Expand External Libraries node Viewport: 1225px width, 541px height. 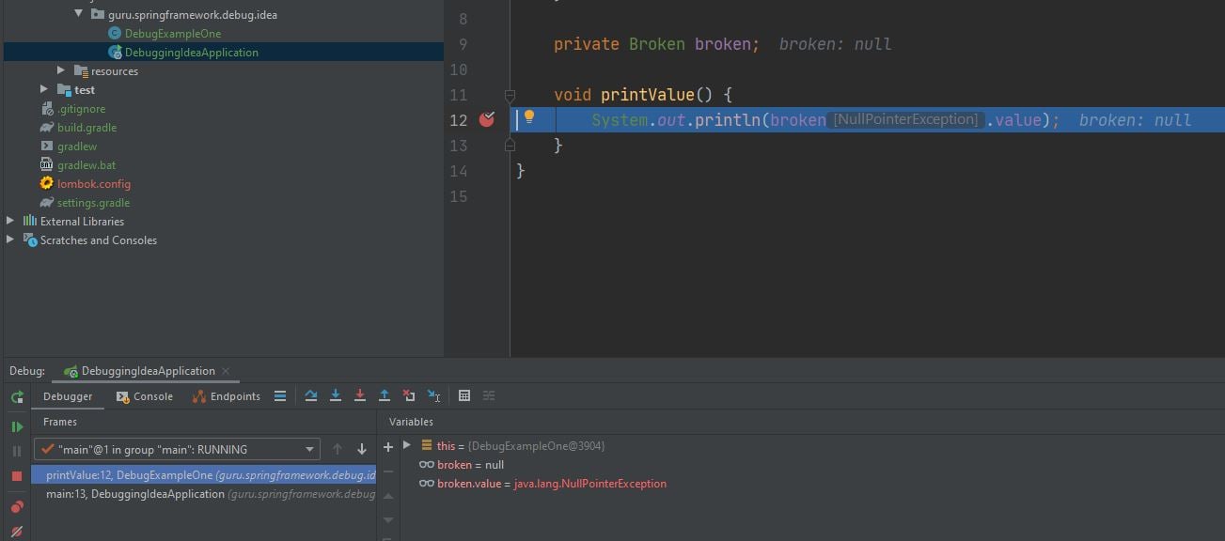(x=10, y=222)
